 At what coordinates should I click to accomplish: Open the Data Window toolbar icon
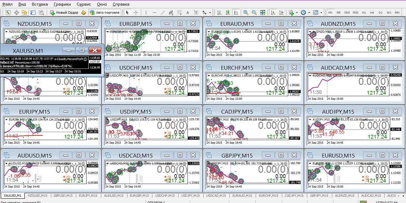click(16, 12)
